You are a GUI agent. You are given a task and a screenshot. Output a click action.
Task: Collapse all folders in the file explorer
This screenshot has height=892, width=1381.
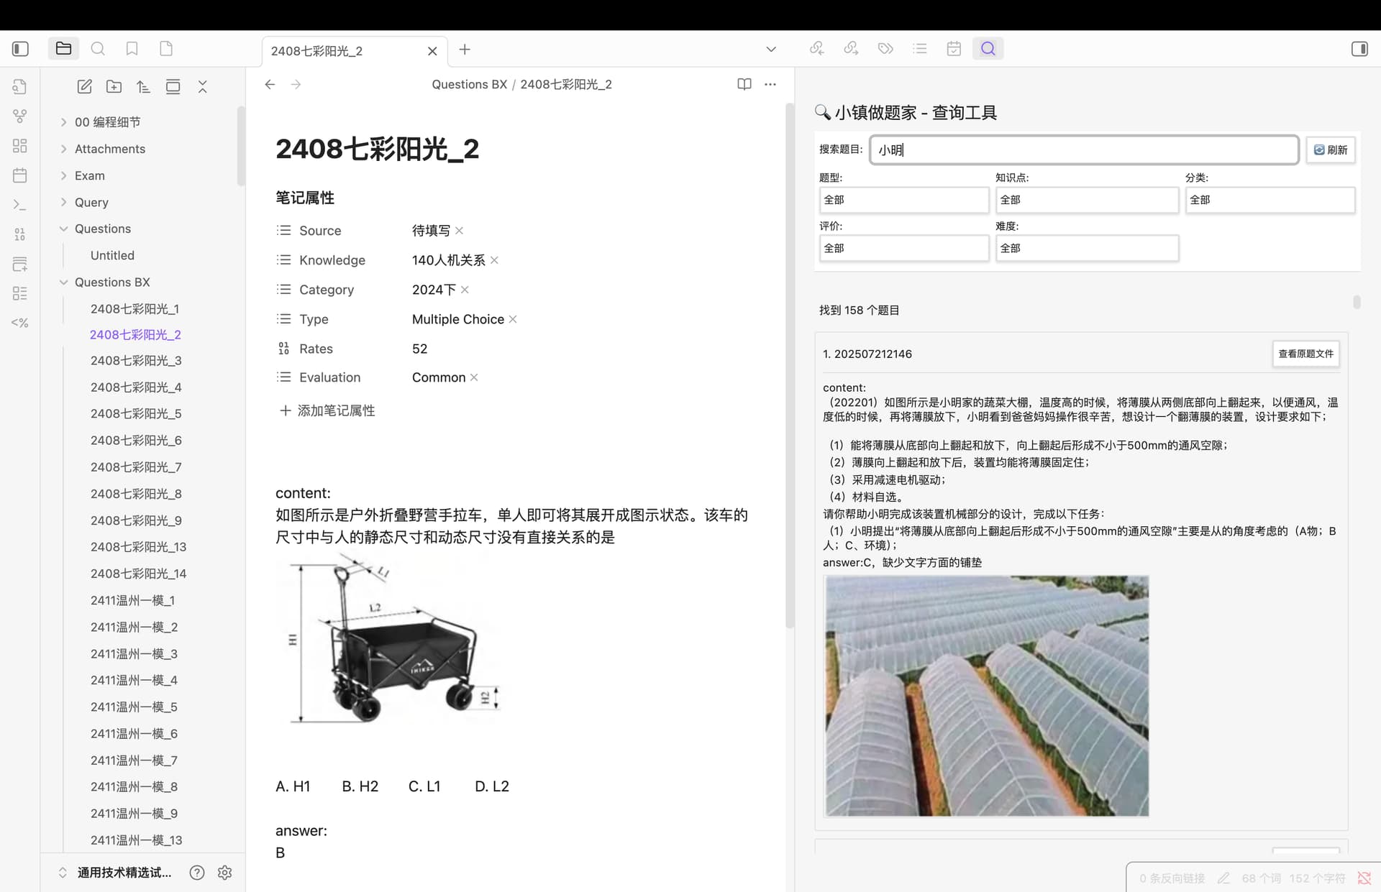coord(202,87)
